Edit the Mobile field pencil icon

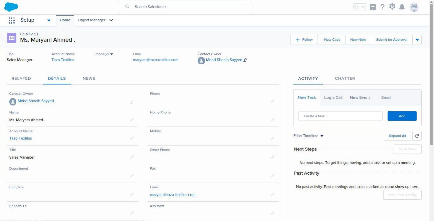point(272,138)
